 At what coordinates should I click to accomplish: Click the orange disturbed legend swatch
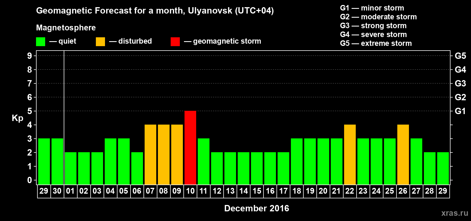click(x=100, y=42)
